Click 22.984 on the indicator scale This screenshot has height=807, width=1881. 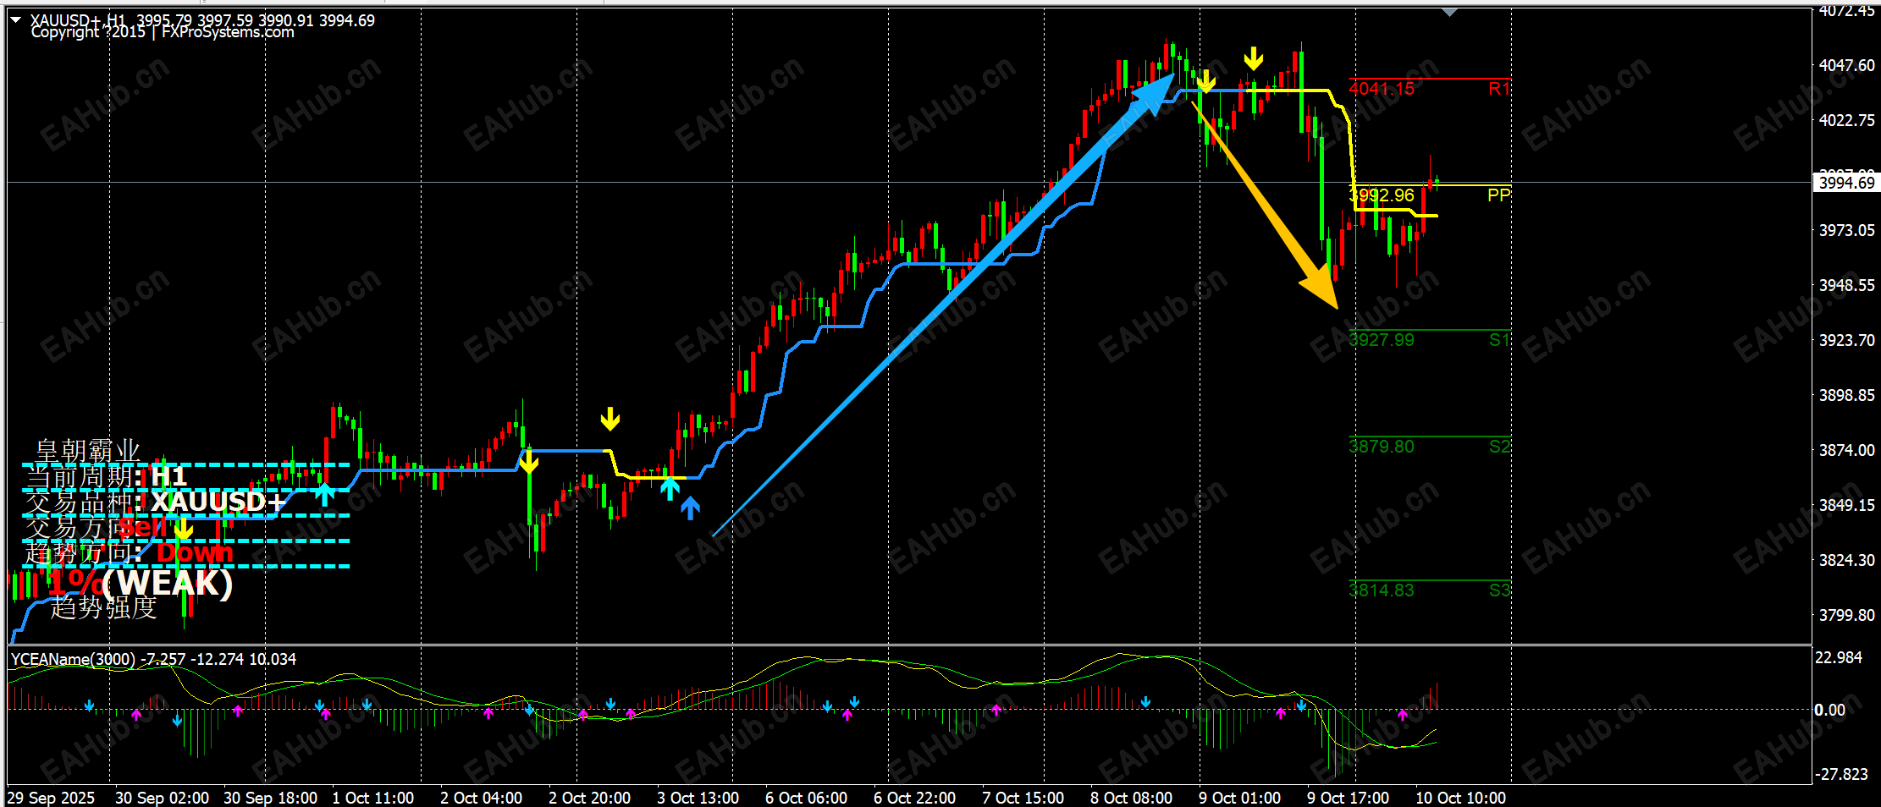click(x=1838, y=657)
